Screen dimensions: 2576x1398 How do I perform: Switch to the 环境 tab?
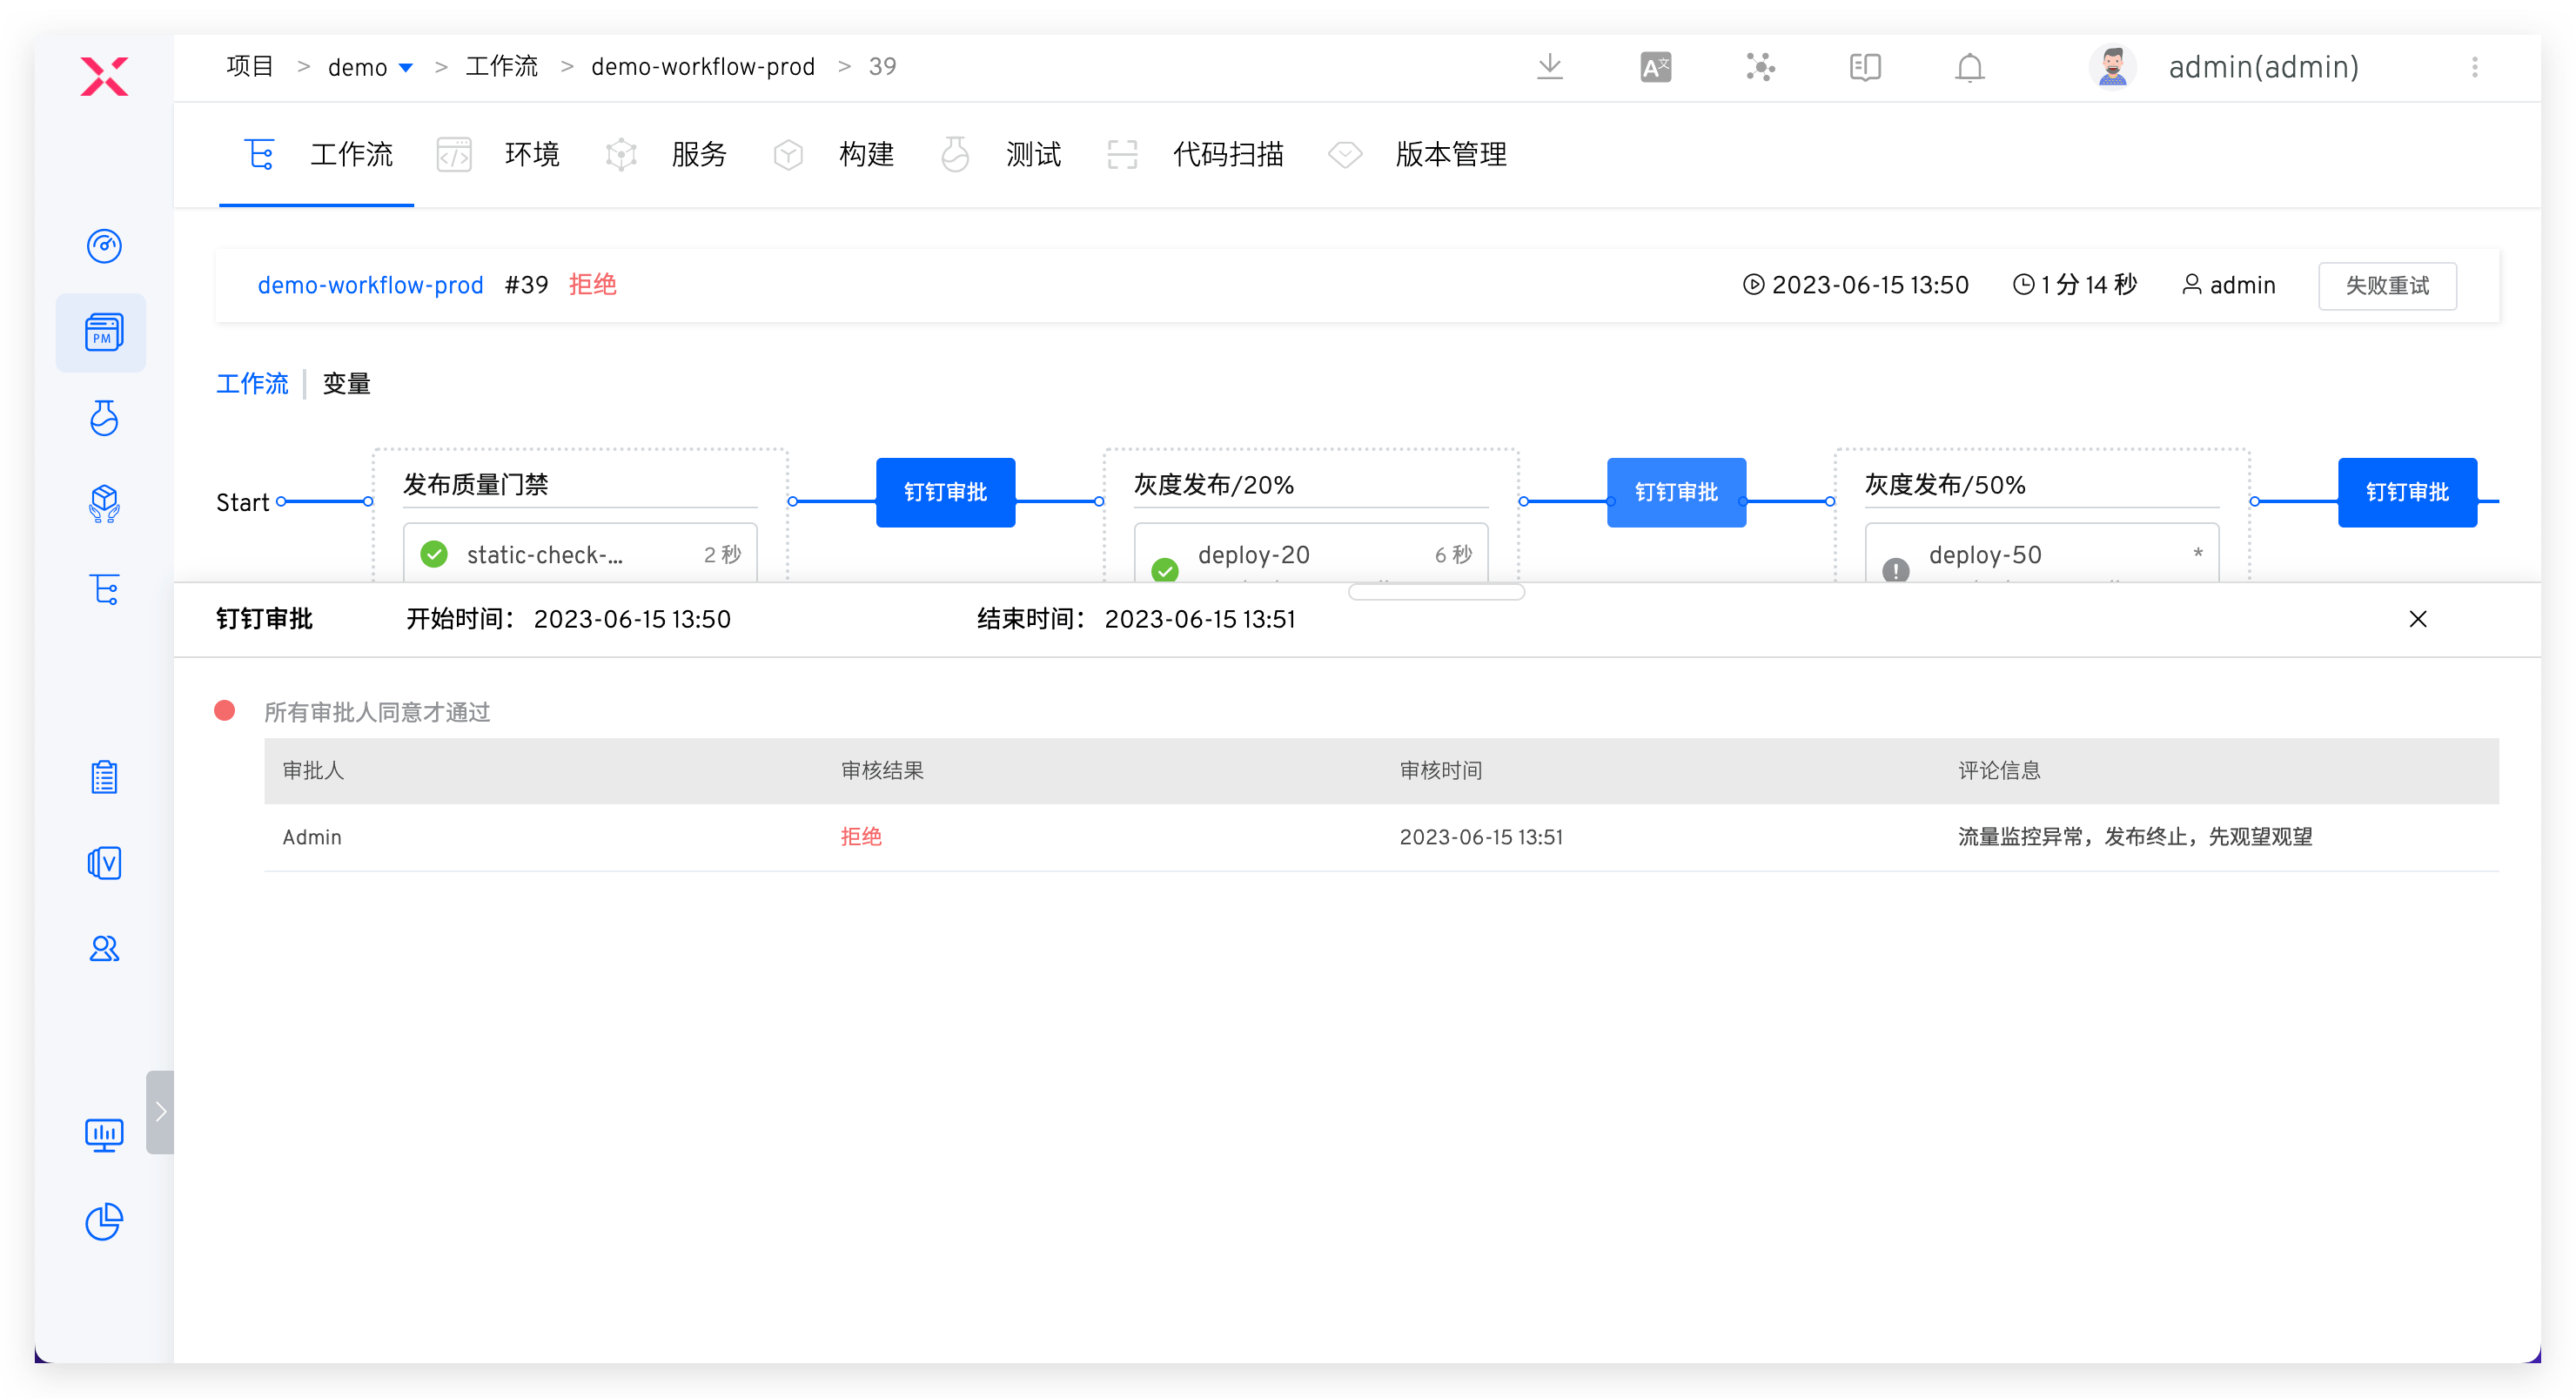click(x=531, y=155)
